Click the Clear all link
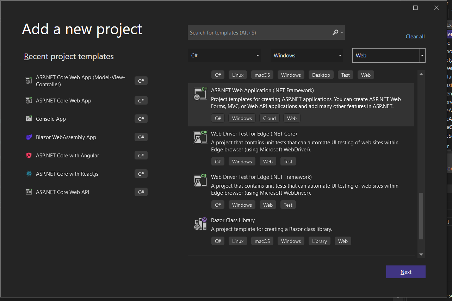This screenshot has width=452, height=301. pyautogui.click(x=415, y=37)
